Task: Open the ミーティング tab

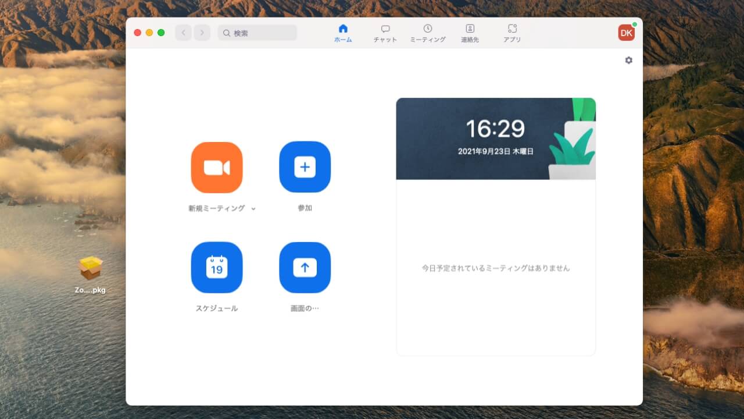Action: coord(428,33)
